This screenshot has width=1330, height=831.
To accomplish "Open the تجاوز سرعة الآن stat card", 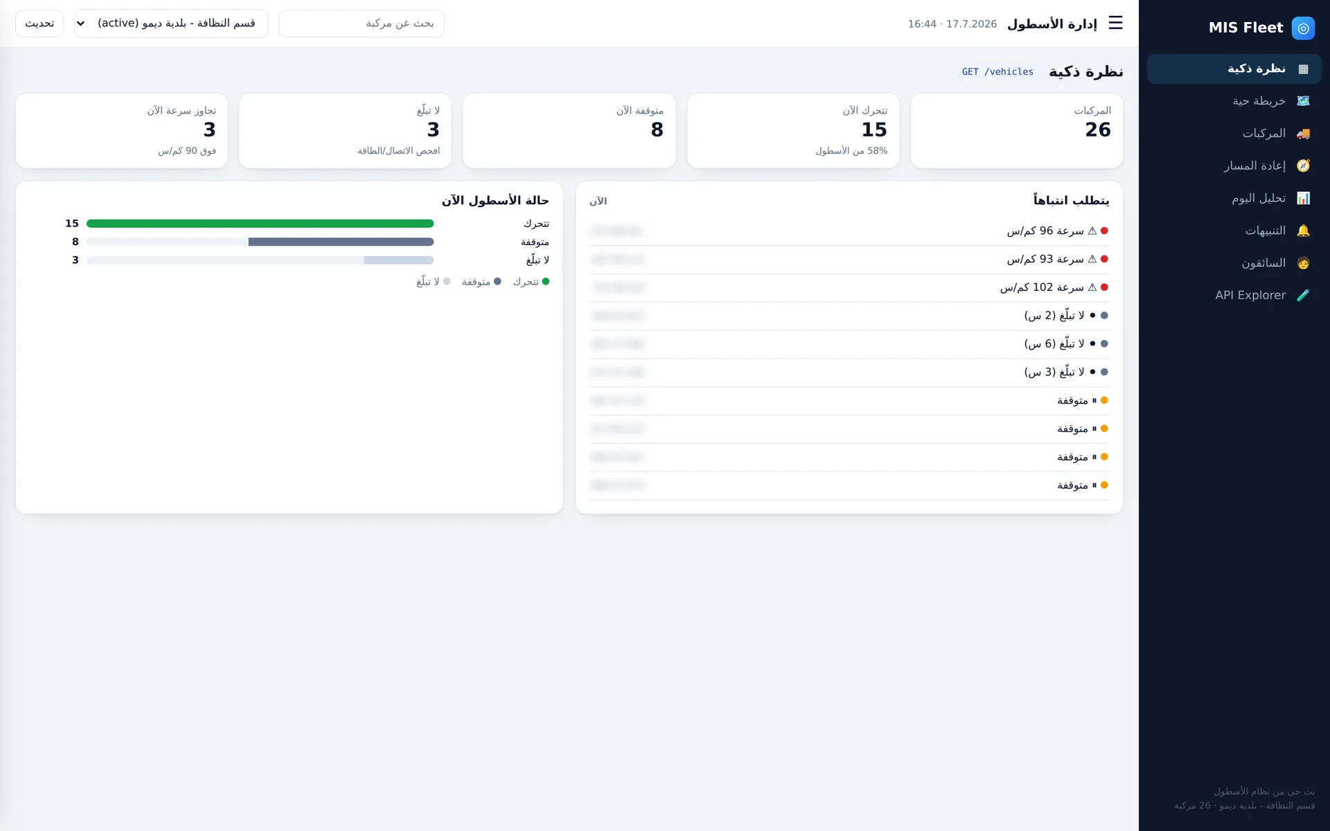I will pos(121,130).
